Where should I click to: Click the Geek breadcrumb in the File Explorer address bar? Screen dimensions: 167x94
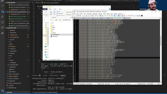(x=56, y=20)
